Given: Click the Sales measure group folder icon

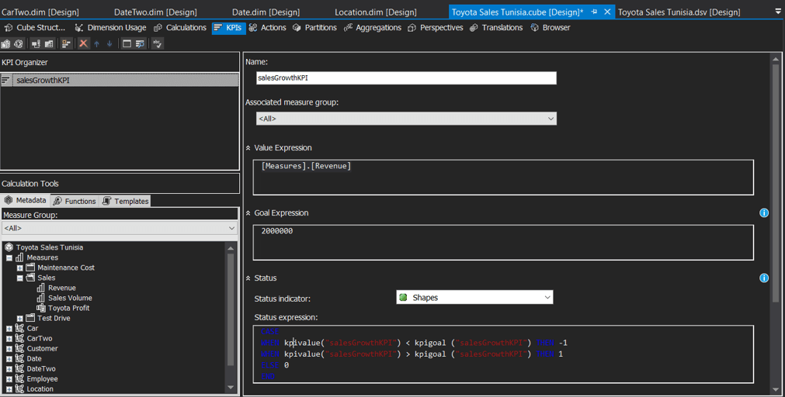Looking at the screenshot, I should click(30, 278).
